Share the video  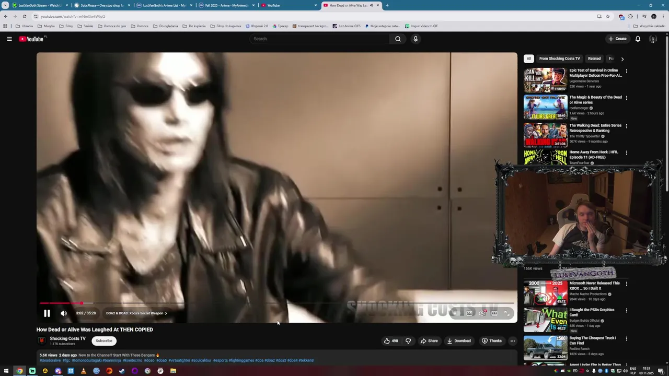click(x=429, y=341)
